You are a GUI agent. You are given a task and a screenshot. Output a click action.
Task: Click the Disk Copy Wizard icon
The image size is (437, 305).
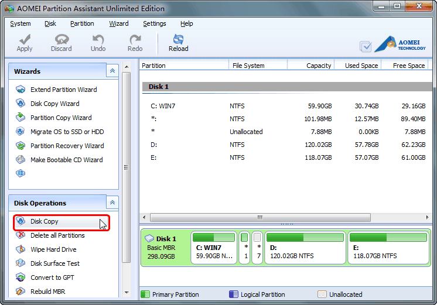tap(21, 104)
